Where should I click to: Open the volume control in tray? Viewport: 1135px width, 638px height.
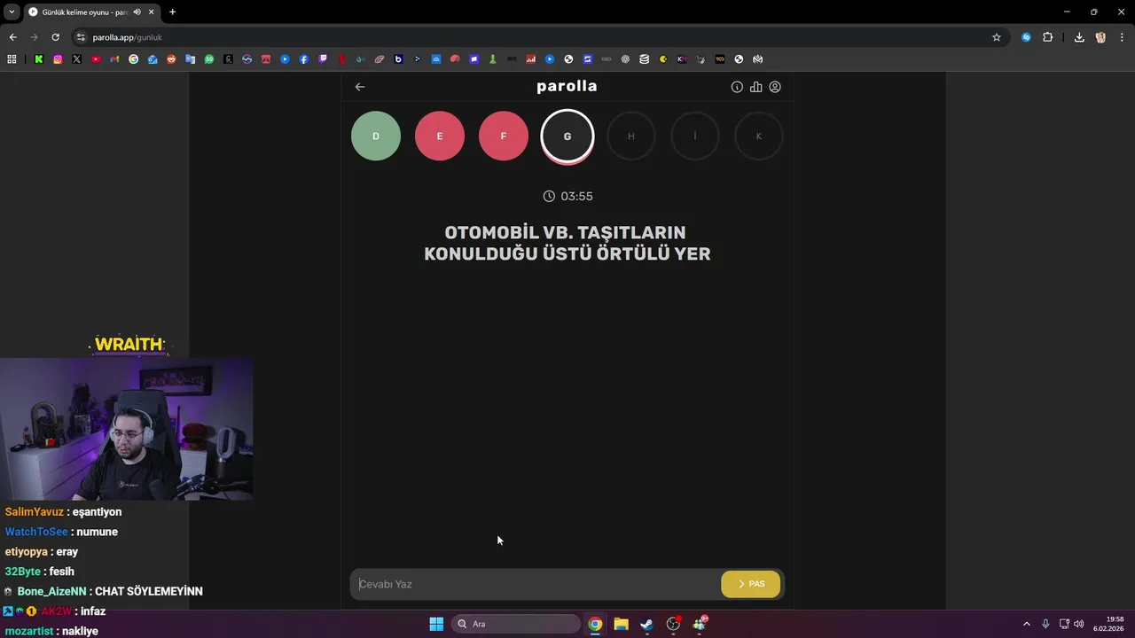pos(1079,624)
